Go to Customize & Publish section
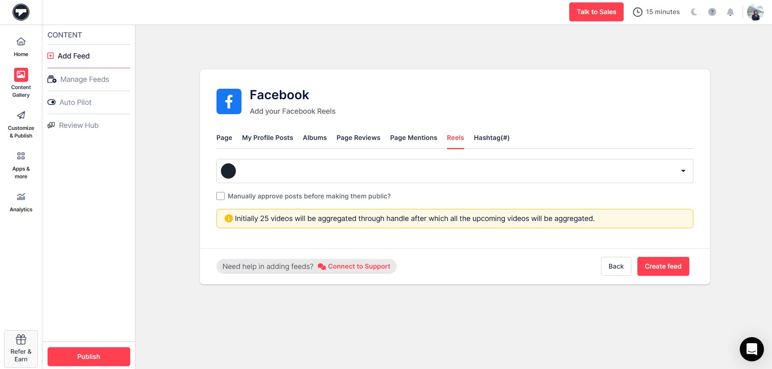Image resolution: width=772 pixels, height=369 pixels. (21, 125)
